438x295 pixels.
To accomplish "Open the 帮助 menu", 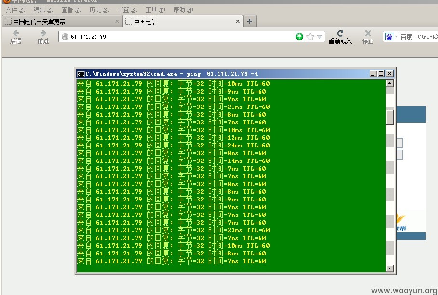I will coord(183,10).
